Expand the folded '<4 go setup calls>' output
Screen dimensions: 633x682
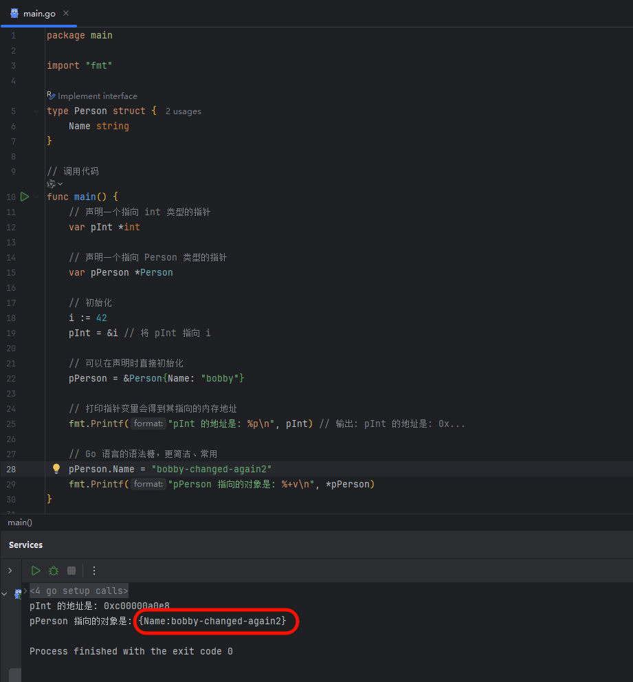point(78,591)
